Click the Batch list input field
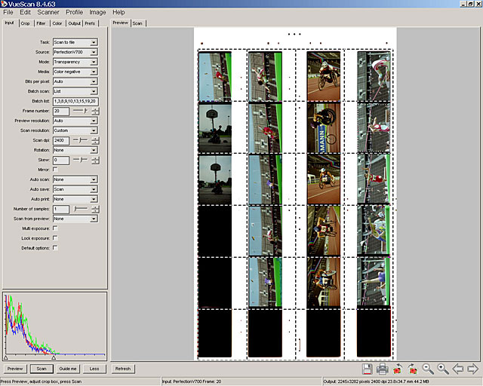Image resolution: width=483 pixels, height=386 pixels. click(75, 101)
